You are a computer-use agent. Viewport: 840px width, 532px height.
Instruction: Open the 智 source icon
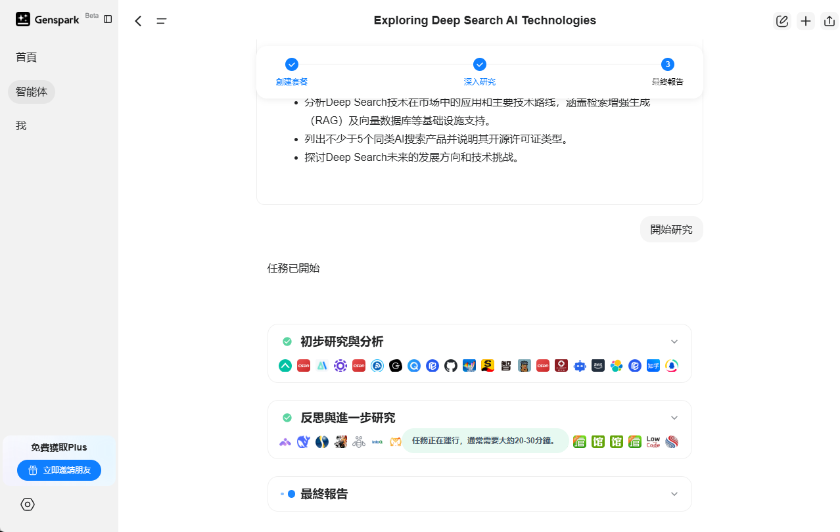pyautogui.click(x=506, y=366)
